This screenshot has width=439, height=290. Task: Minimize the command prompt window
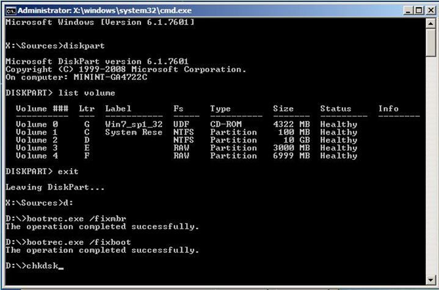(407, 10)
